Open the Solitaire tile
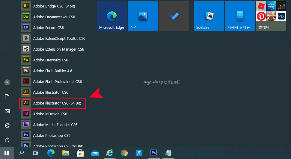Image resolution: width=291 pixels, height=159 pixels. [209, 16]
